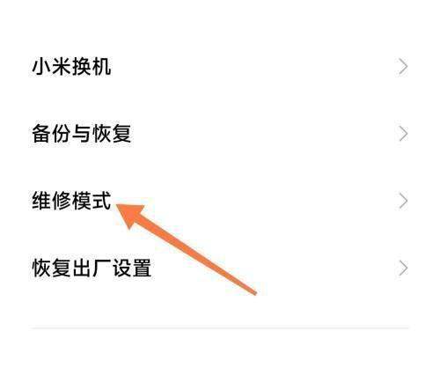Click the orange annotation arrow's head

(131, 214)
